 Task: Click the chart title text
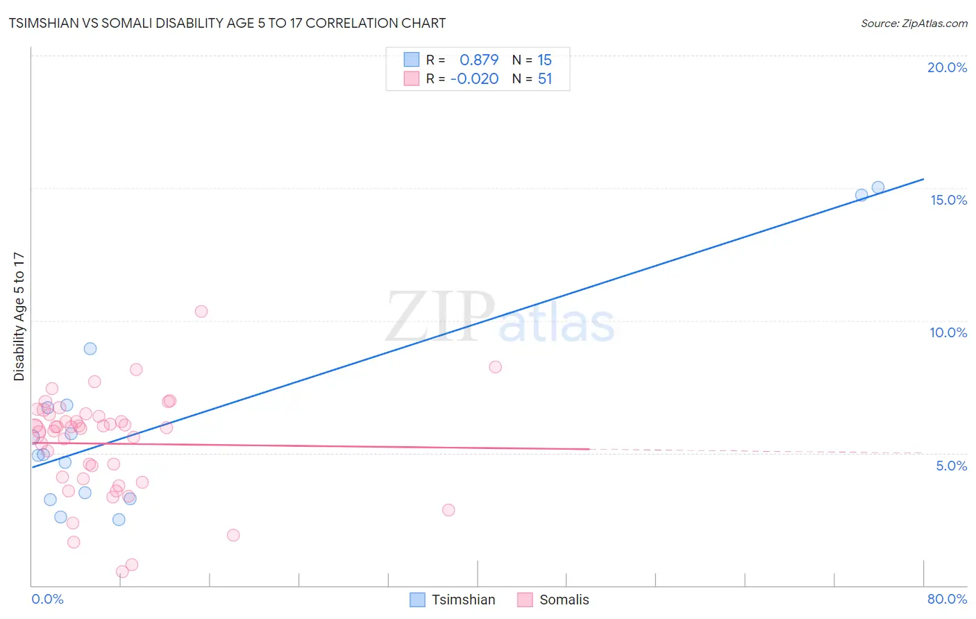tap(227, 23)
